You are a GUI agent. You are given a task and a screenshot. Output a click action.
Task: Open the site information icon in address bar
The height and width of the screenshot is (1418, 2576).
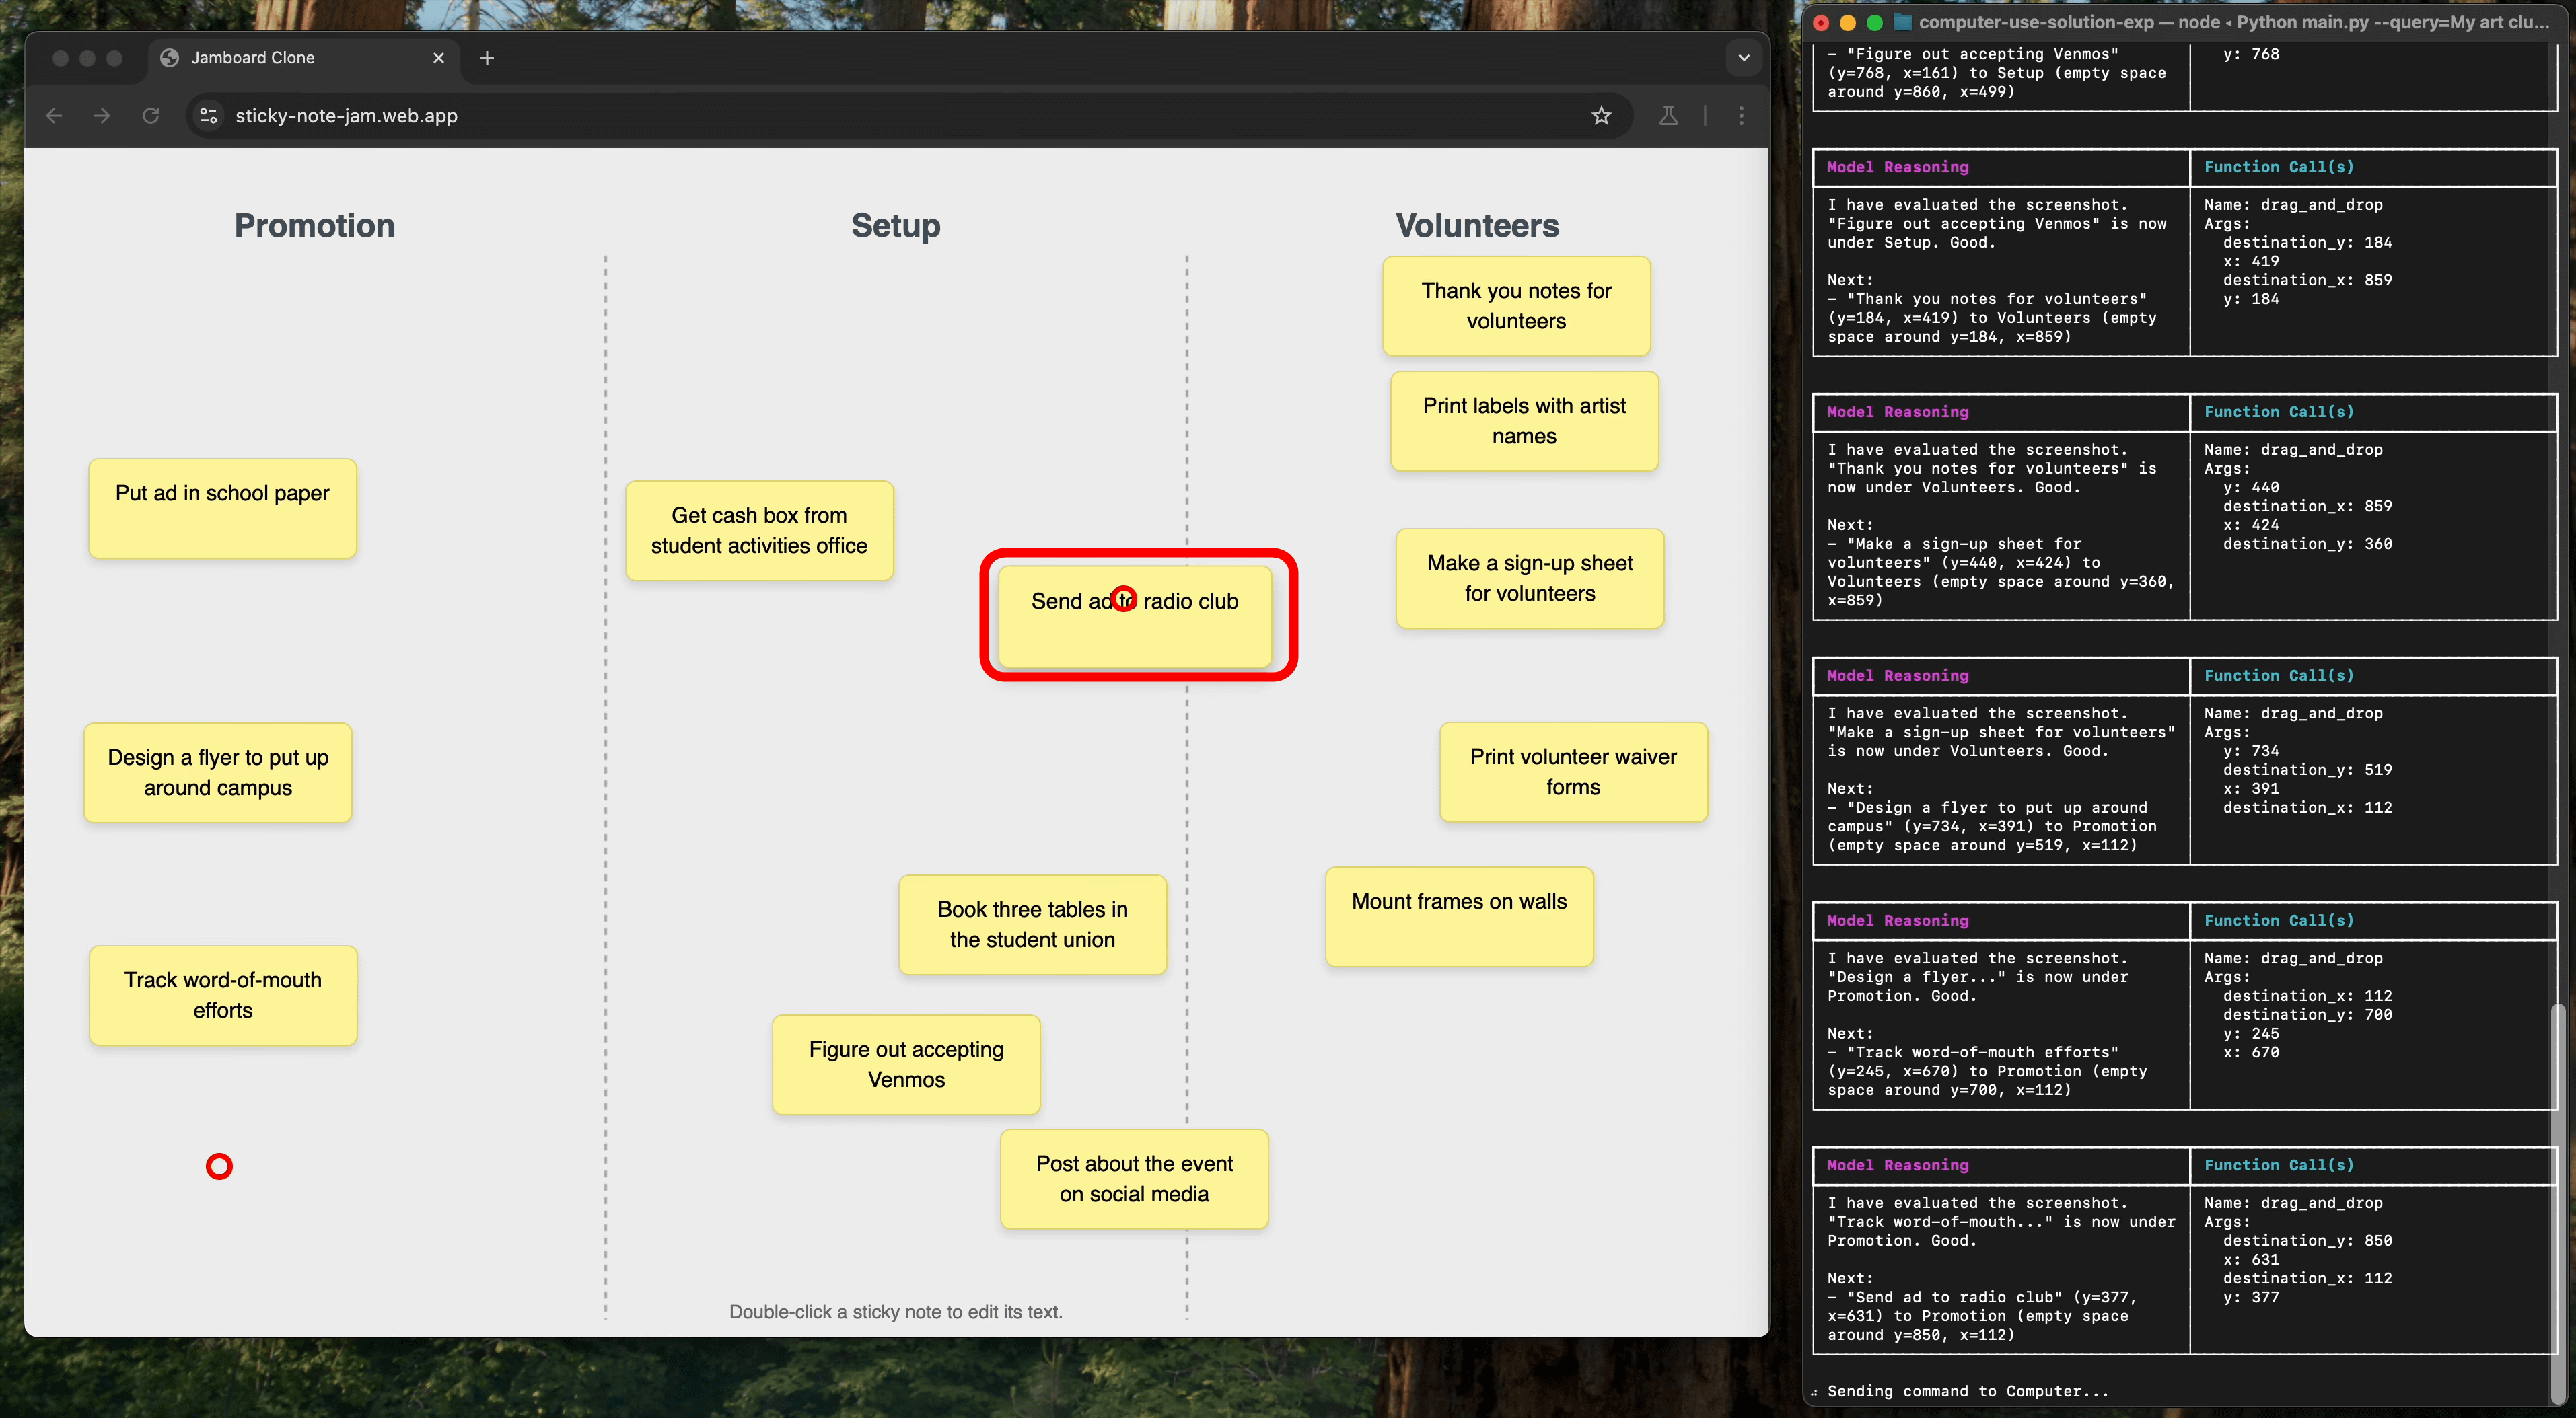click(x=209, y=116)
